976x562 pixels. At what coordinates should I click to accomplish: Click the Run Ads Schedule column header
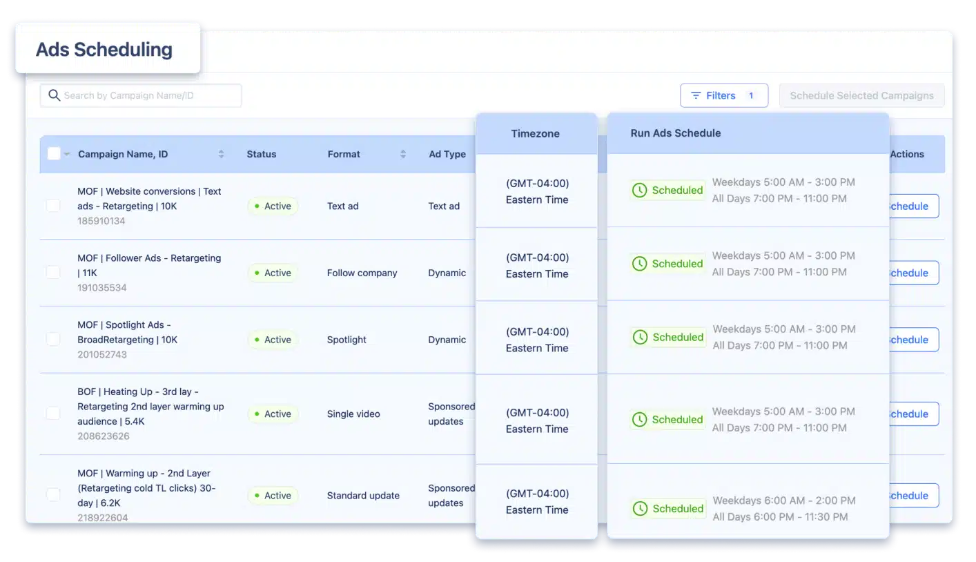tap(675, 133)
